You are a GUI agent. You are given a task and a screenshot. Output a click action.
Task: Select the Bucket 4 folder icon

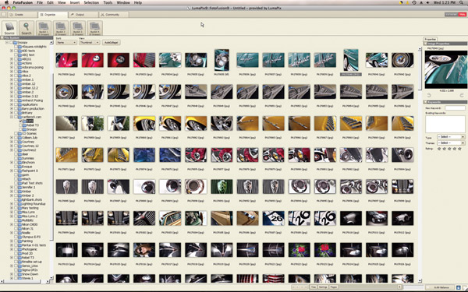[x=95, y=28]
